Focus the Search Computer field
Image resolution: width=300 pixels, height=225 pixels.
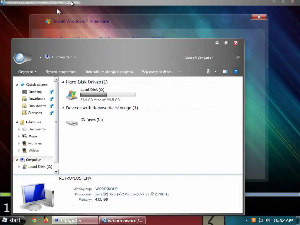tap(209, 57)
